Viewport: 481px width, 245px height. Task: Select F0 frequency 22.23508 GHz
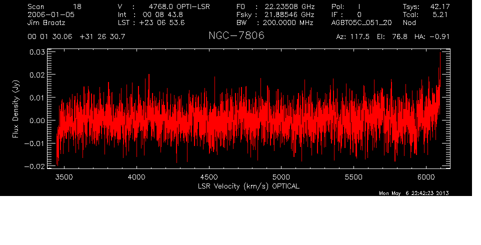pyautogui.click(x=289, y=6)
